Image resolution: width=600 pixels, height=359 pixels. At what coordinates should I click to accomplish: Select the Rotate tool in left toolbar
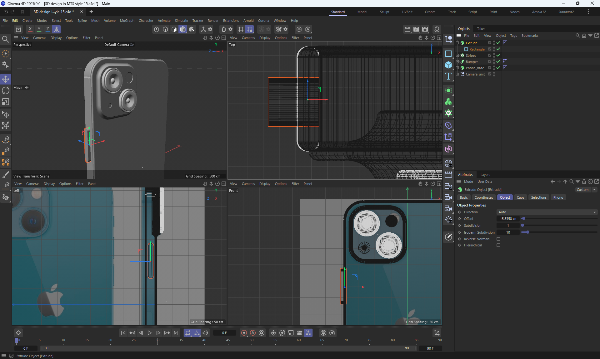tap(6, 90)
